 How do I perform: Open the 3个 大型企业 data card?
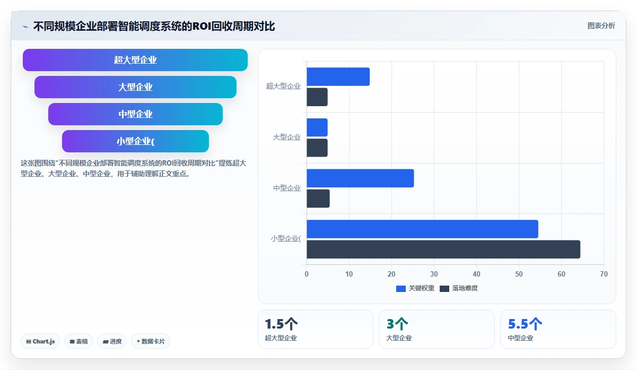coord(437,329)
